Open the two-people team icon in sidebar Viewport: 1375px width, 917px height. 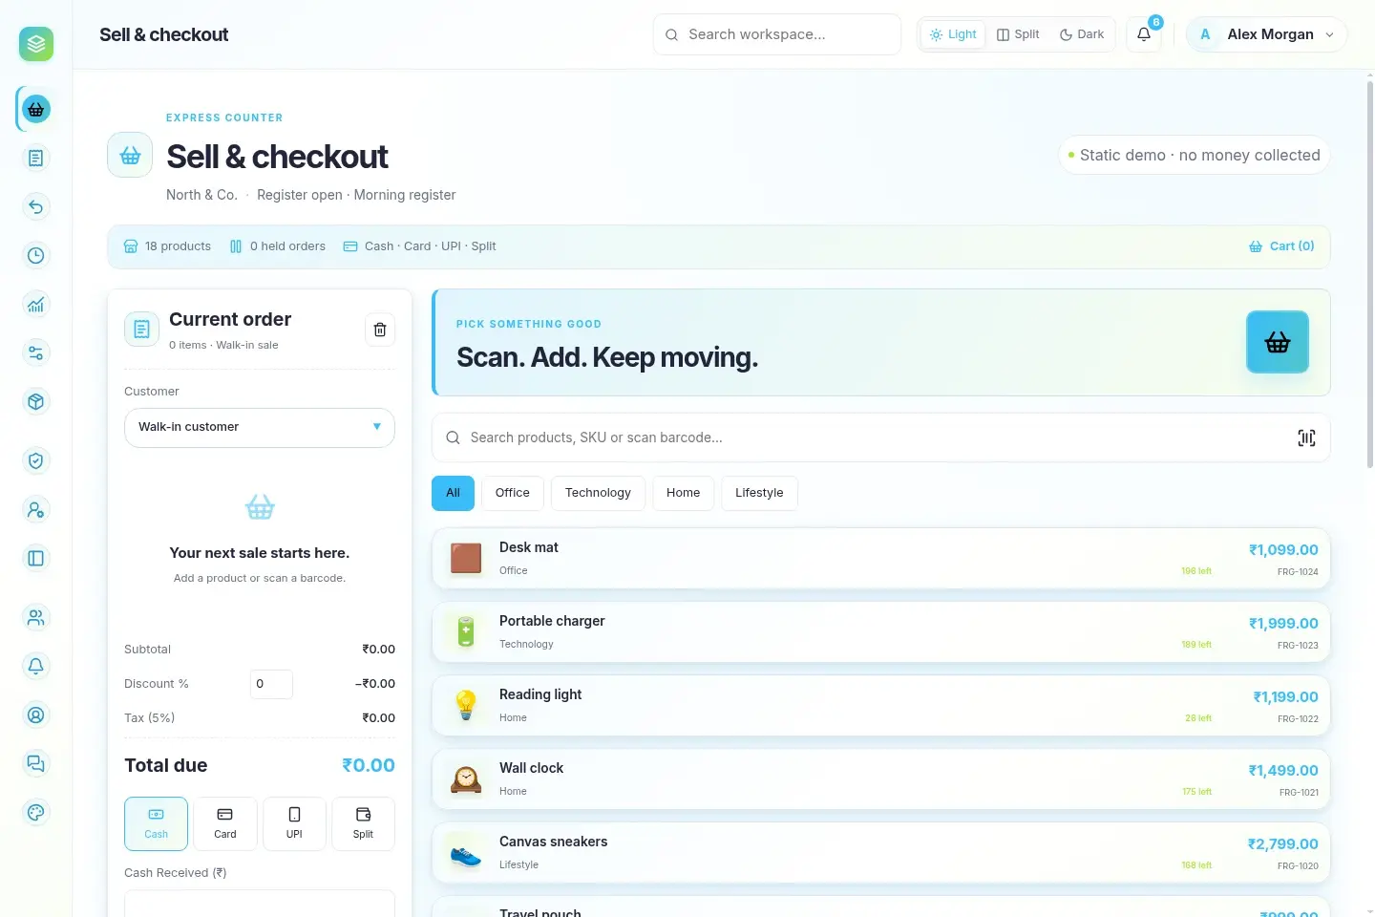point(36,617)
